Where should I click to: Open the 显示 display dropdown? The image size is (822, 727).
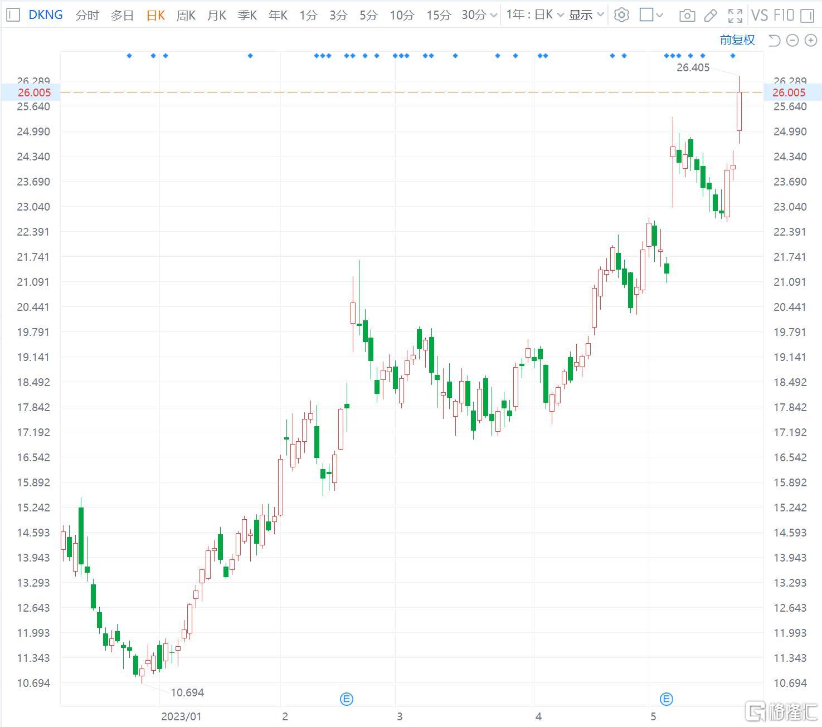(x=586, y=15)
